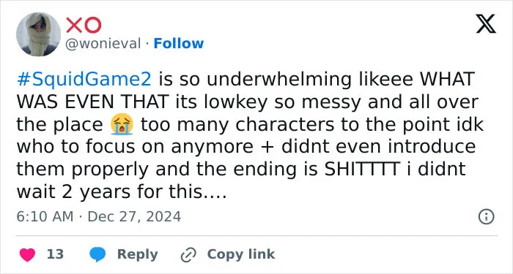Viewport: 513px width, 274px height.
Task: Like the tweet with heart icon
Action: click(x=27, y=255)
